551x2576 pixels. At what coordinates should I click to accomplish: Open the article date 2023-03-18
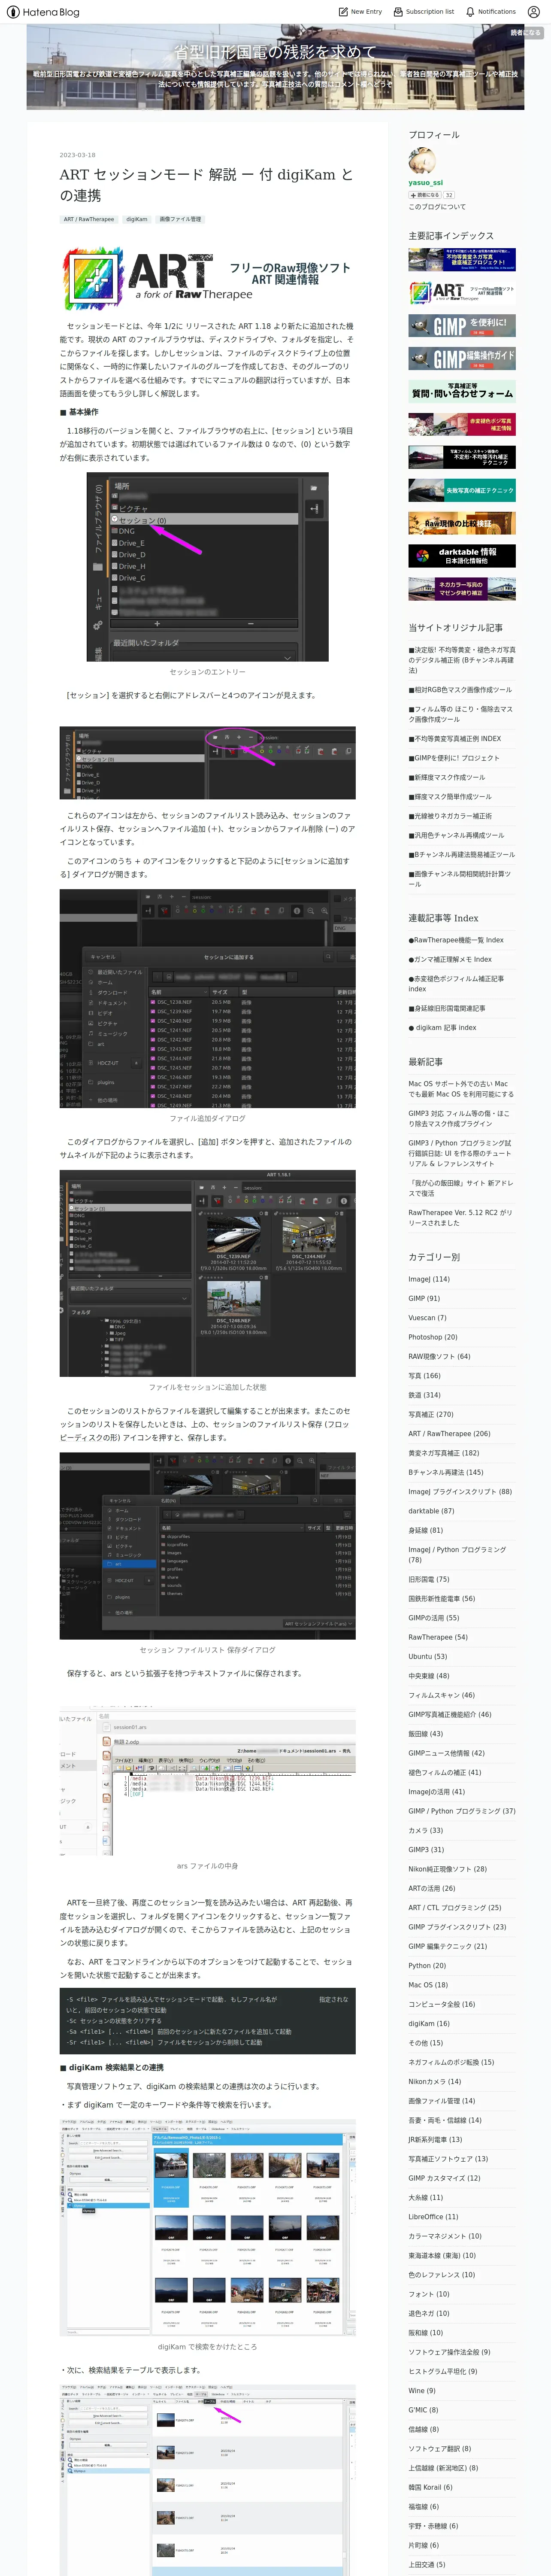(x=77, y=155)
